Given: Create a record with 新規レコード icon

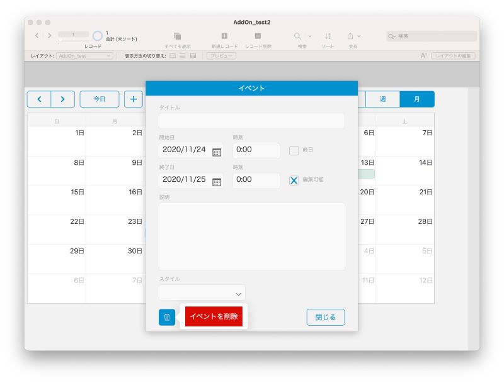Looking at the screenshot, I should coord(224,36).
